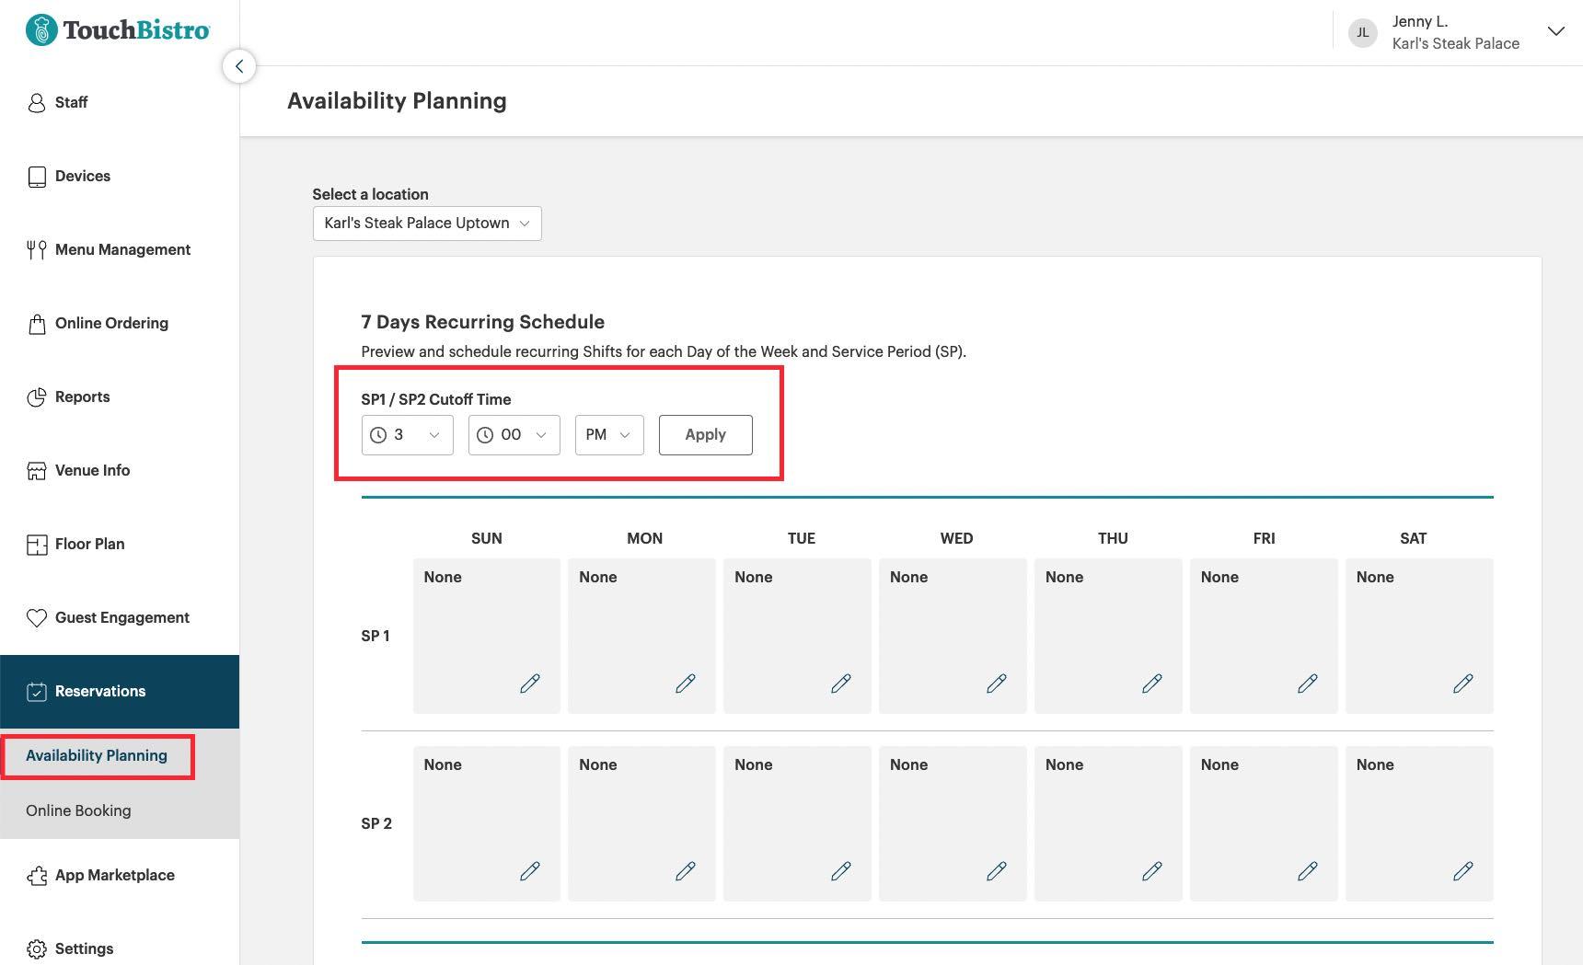The width and height of the screenshot is (1583, 965).
Task: Open Online Ordering using its bag icon
Action: tap(37, 323)
